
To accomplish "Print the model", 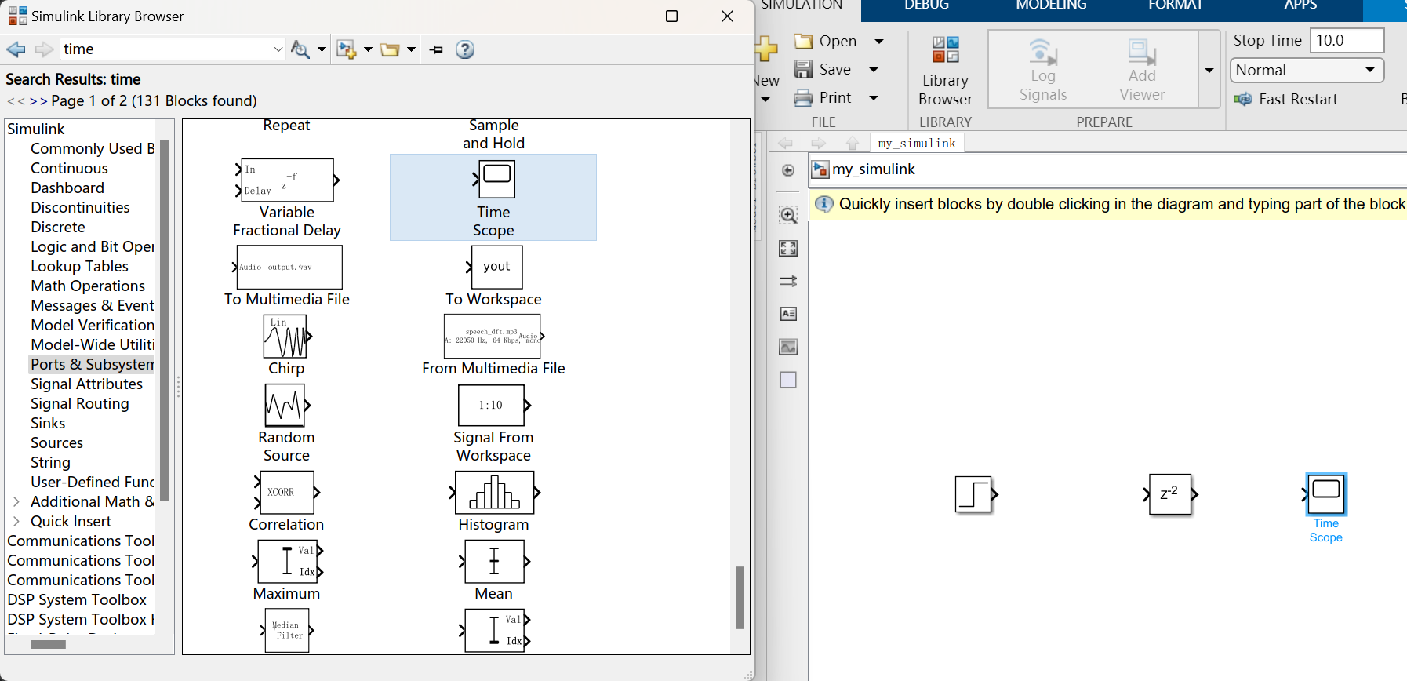I will click(823, 97).
